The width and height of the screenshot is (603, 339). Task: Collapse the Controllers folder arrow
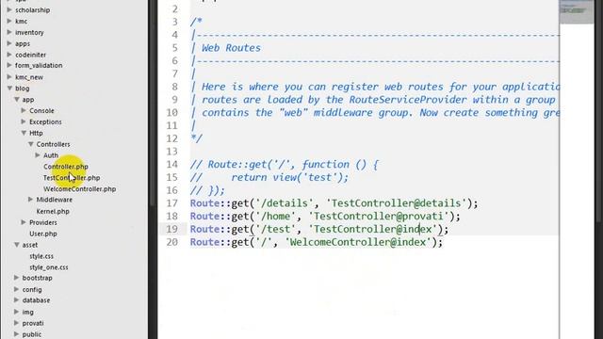click(x=31, y=144)
